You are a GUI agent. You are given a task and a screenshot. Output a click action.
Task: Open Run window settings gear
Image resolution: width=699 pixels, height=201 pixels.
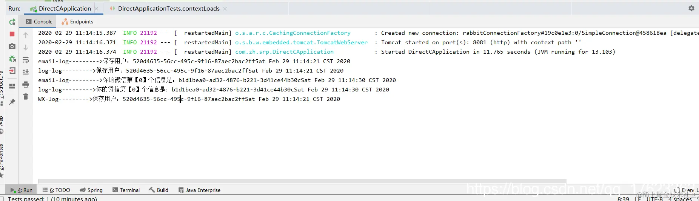[691, 8]
